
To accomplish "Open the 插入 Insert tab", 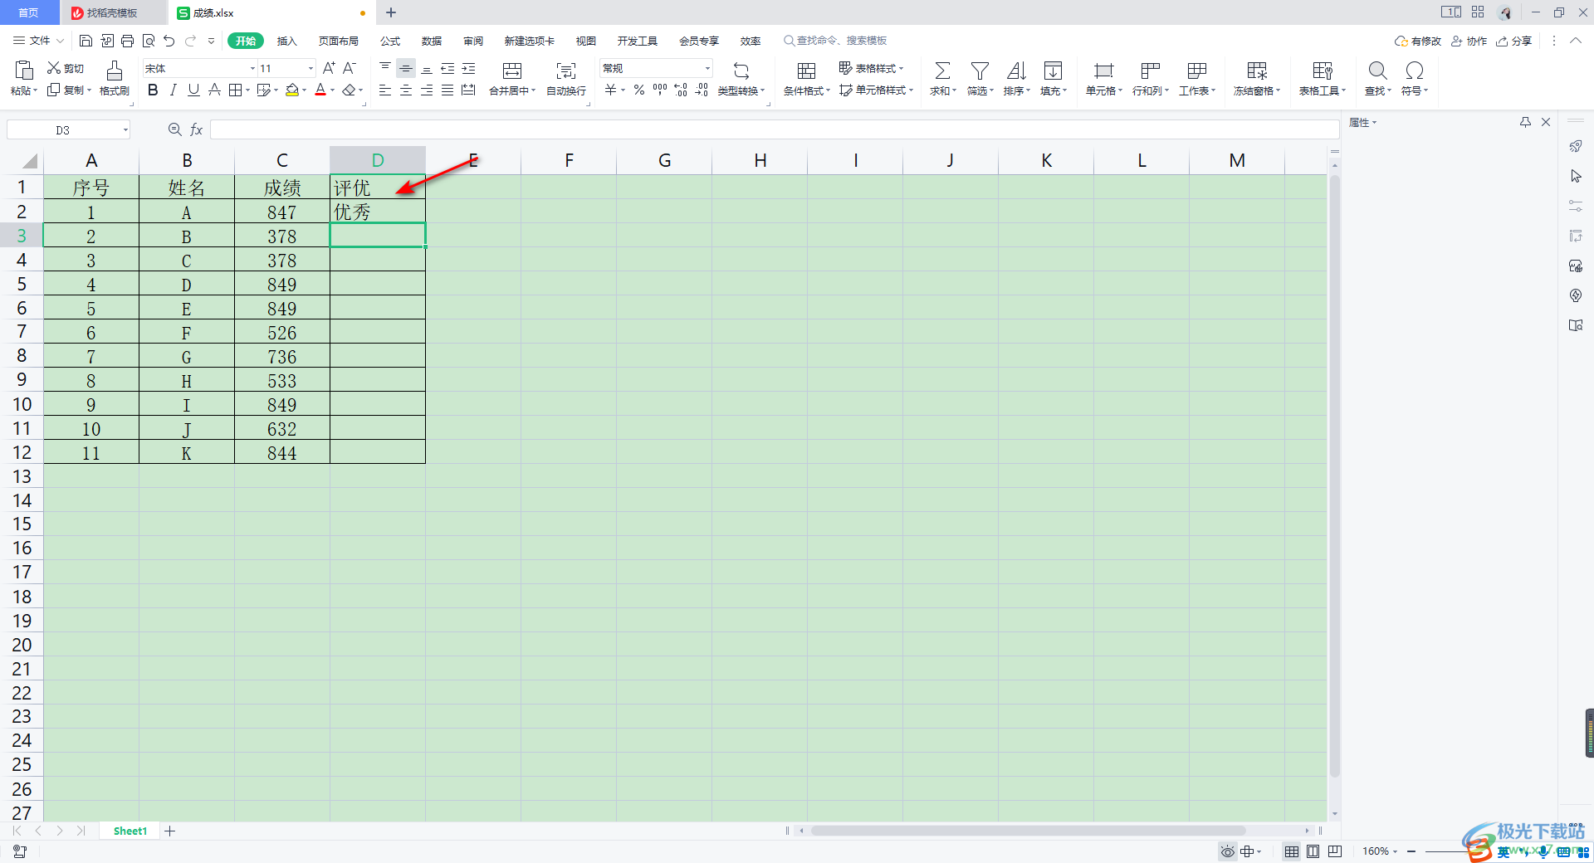I will point(286,41).
